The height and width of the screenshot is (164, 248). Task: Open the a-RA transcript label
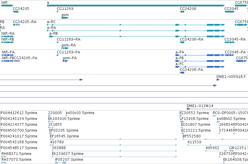tap(51, 27)
